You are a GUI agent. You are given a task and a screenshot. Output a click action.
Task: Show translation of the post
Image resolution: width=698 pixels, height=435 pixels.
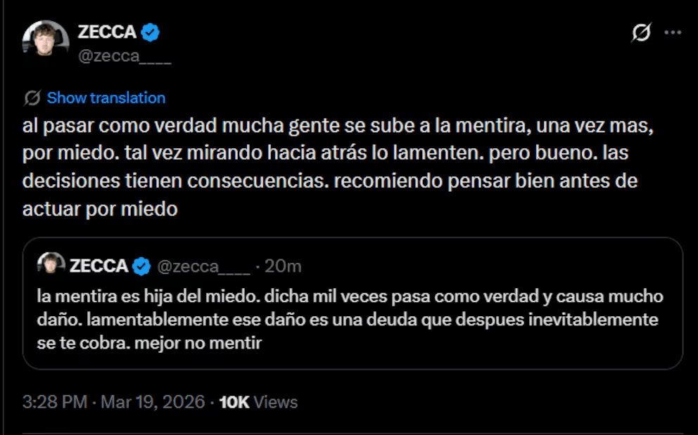(106, 98)
